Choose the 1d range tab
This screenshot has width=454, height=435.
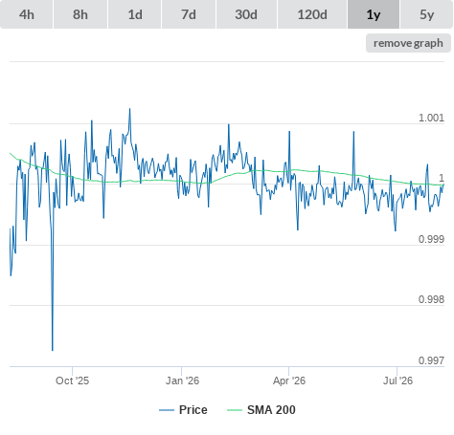click(135, 14)
